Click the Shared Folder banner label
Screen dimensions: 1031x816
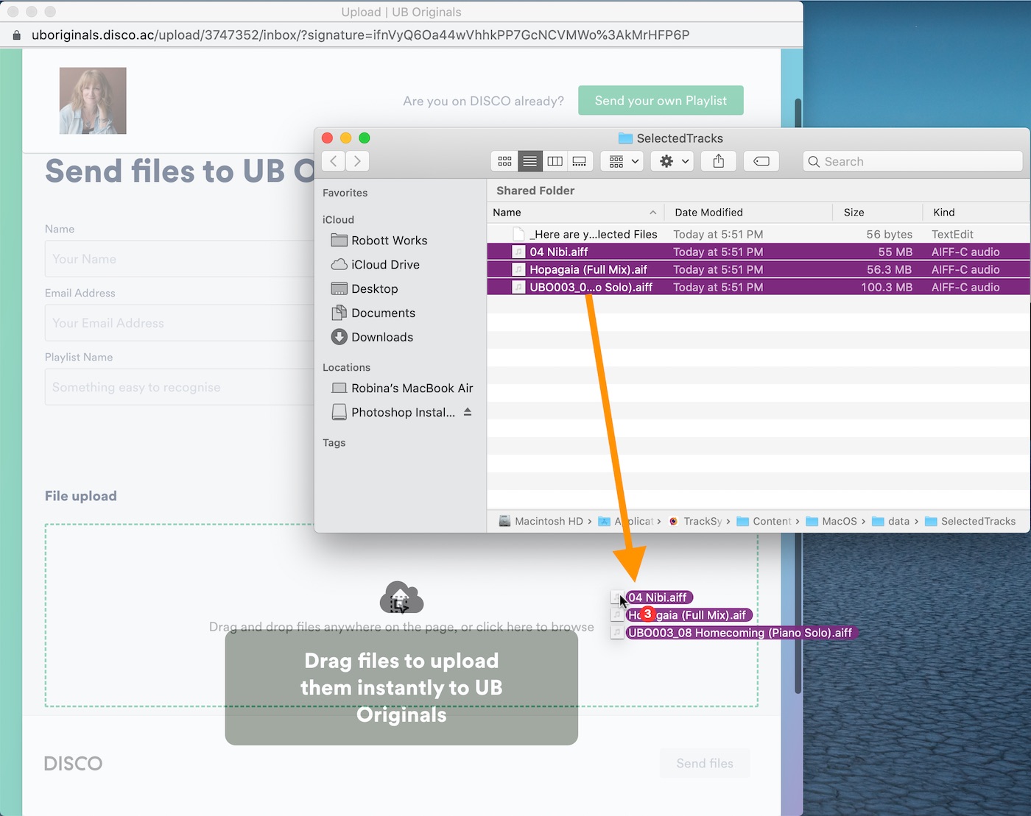[x=535, y=191]
